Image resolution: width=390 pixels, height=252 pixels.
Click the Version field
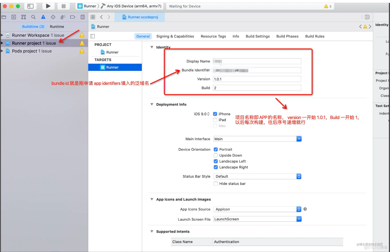(257, 79)
